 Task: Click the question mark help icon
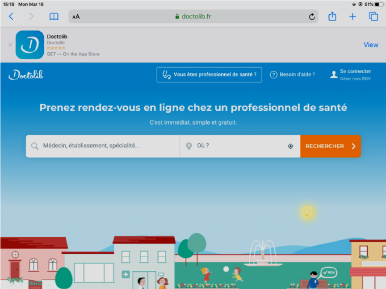click(273, 75)
